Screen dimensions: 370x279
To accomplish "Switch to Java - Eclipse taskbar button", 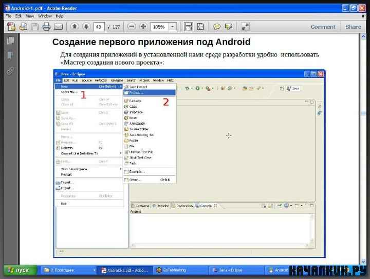I will pos(236,270).
